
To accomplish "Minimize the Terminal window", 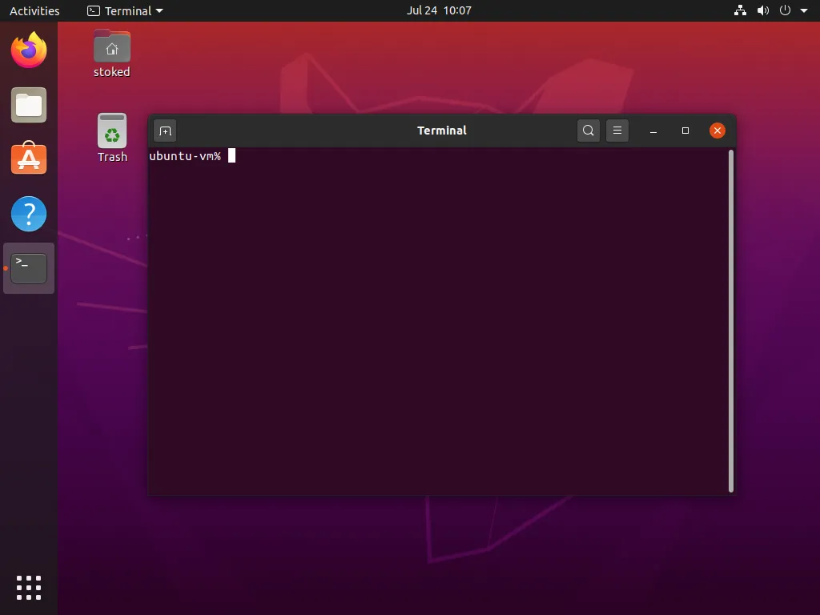I will tap(653, 131).
